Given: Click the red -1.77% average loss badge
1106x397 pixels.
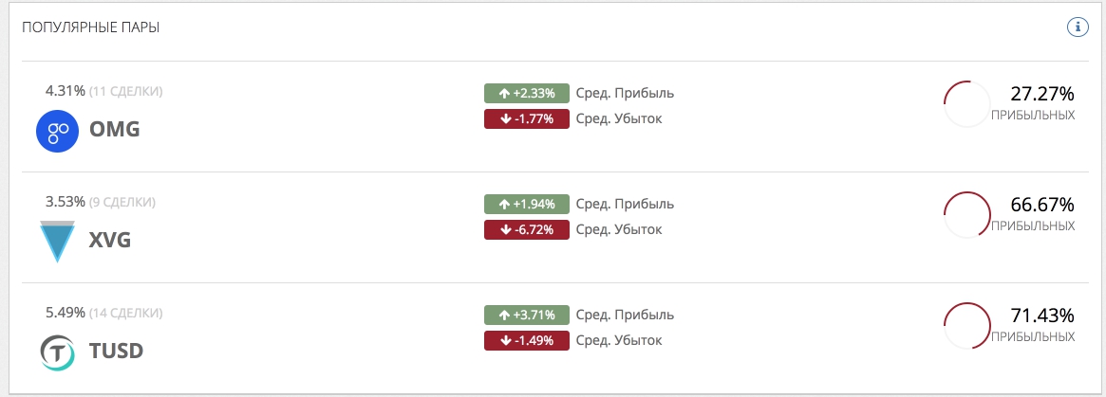Looking at the screenshot, I should click(526, 118).
